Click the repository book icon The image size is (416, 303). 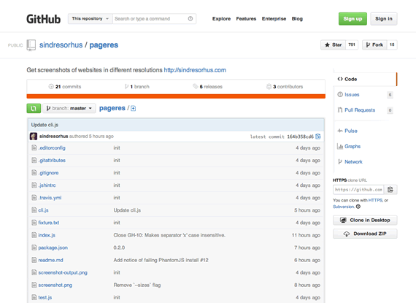(31, 45)
